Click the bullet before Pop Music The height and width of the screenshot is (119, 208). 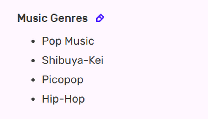point(33,41)
